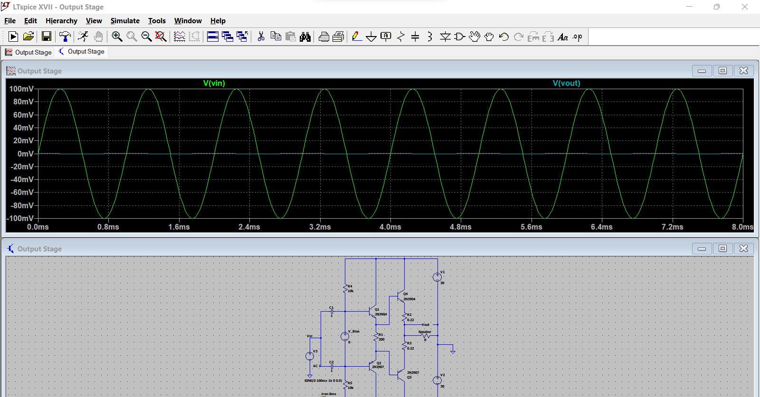Screen dimensions: 760x397
Task: Click the V3 sine source symbol
Action: pyautogui.click(x=310, y=356)
